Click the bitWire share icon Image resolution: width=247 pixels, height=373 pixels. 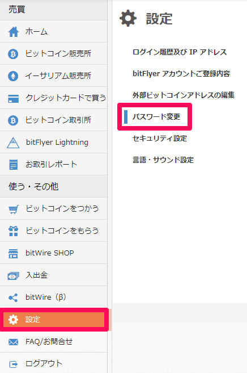[x=13, y=298]
